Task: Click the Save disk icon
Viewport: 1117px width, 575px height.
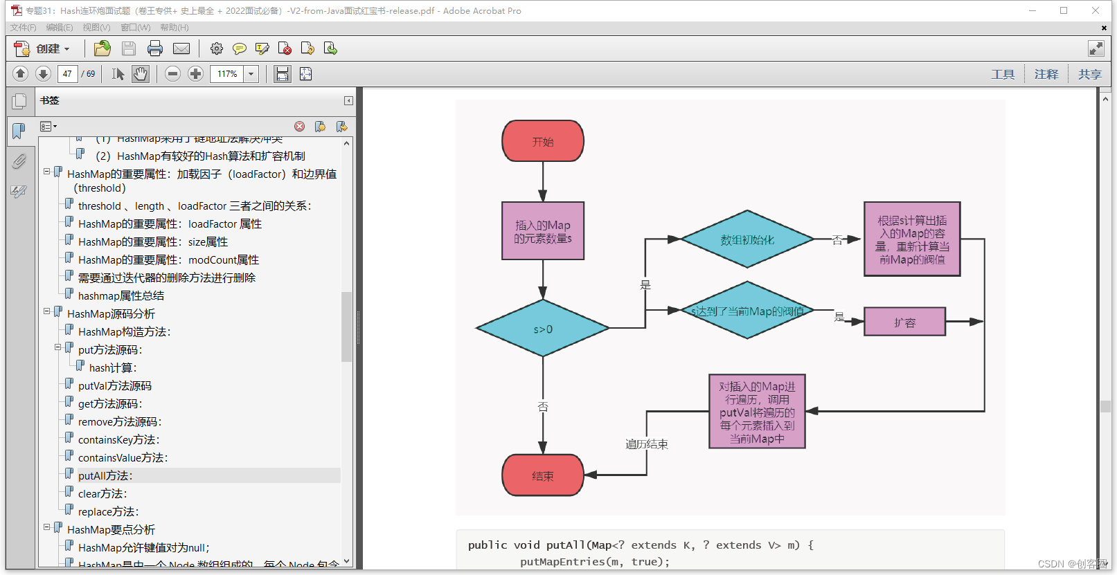Action: [129, 48]
